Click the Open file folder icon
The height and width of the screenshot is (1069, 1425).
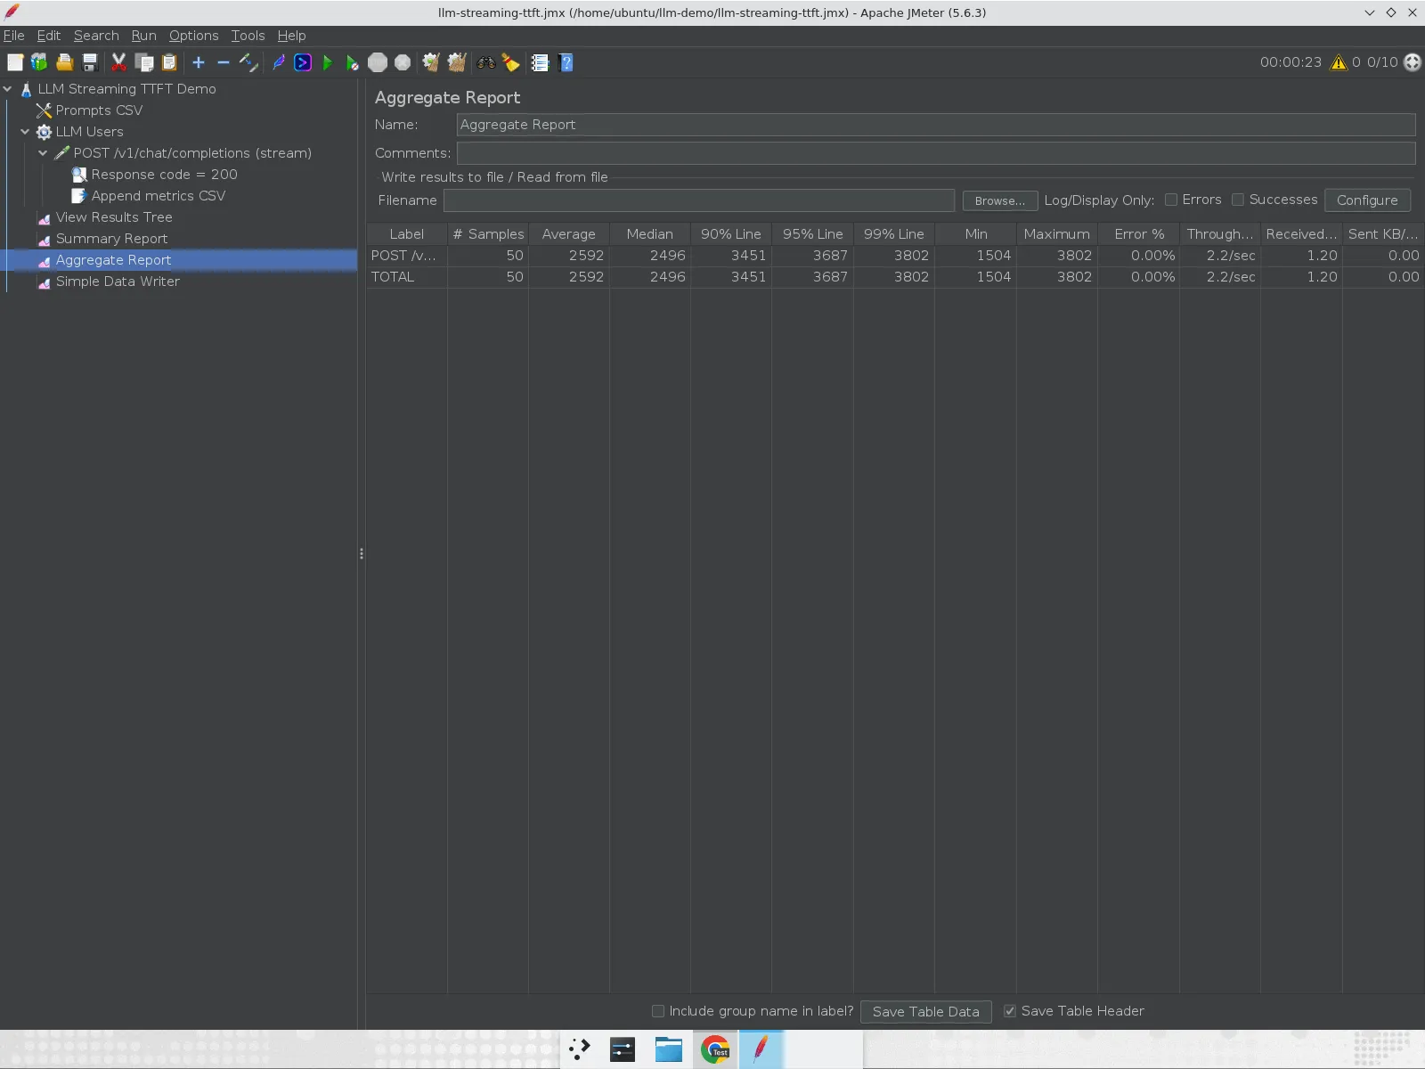64,62
